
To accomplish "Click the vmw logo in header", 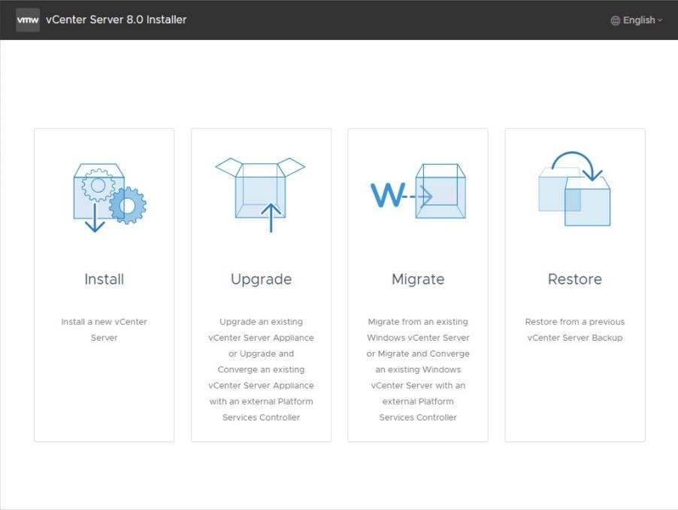I will (28, 20).
